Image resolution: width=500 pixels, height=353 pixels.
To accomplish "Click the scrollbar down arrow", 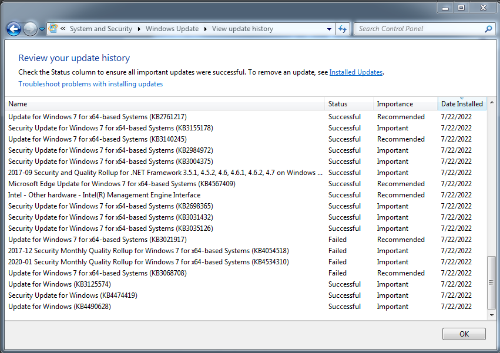I will 491,315.
